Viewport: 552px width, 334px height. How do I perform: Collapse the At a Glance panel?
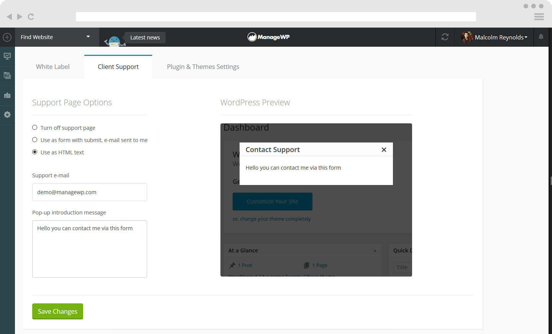tap(375, 250)
